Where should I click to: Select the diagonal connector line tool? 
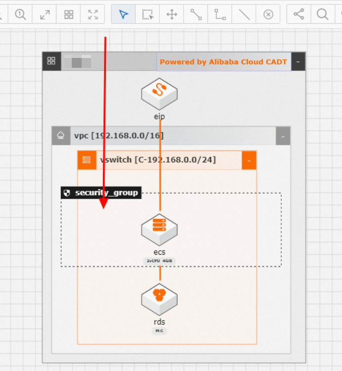click(x=196, y=14)
